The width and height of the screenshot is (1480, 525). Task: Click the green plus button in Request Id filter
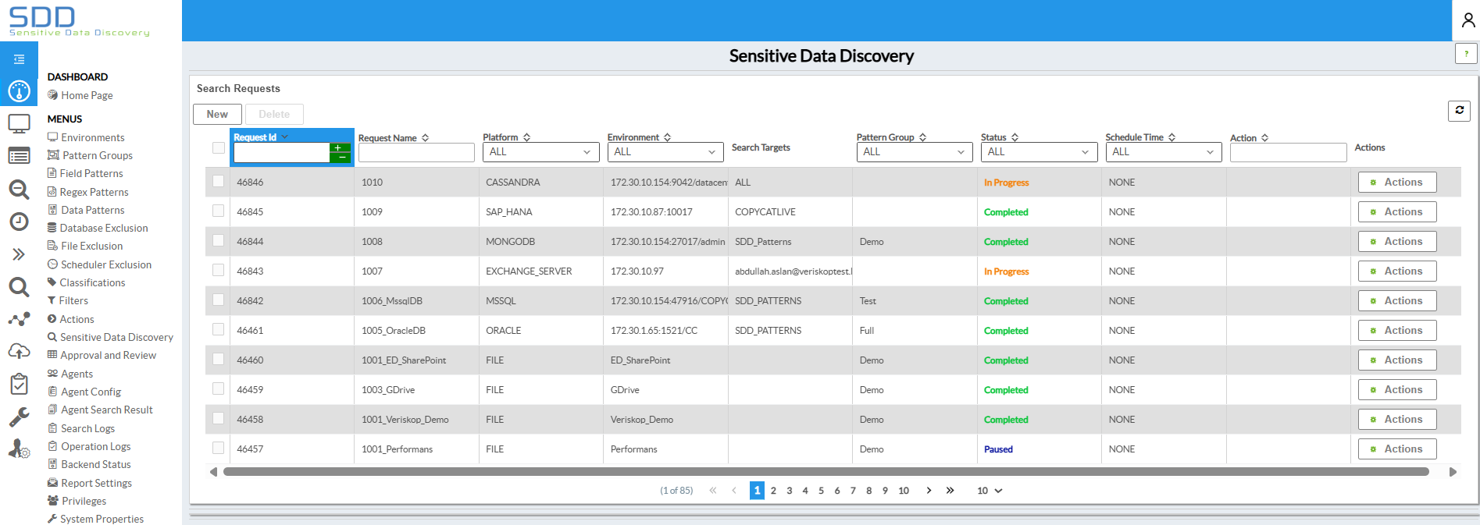point(340,147)
